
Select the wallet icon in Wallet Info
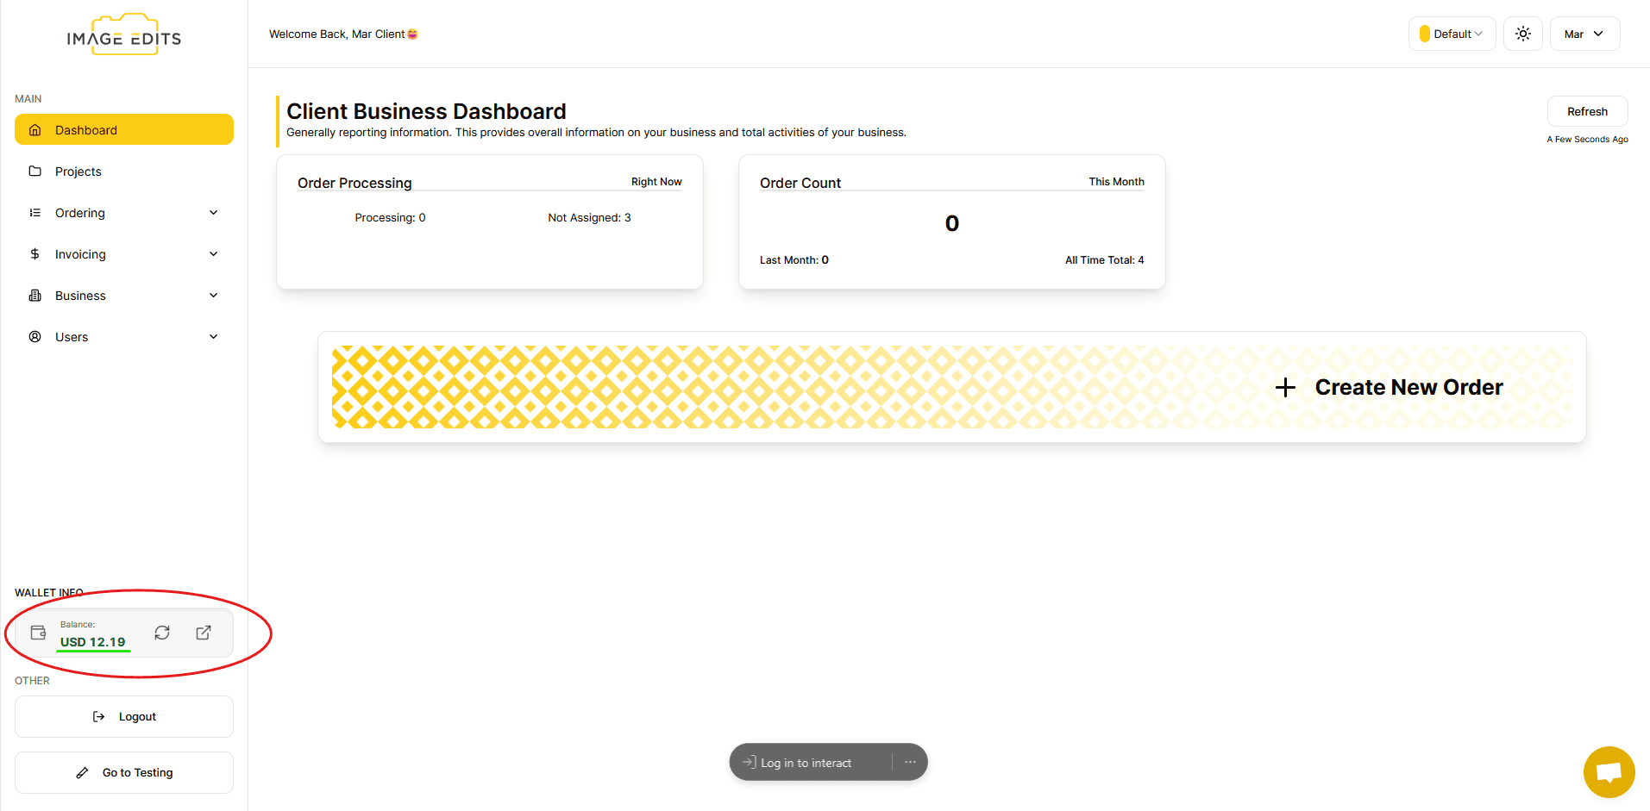point(38,632)
